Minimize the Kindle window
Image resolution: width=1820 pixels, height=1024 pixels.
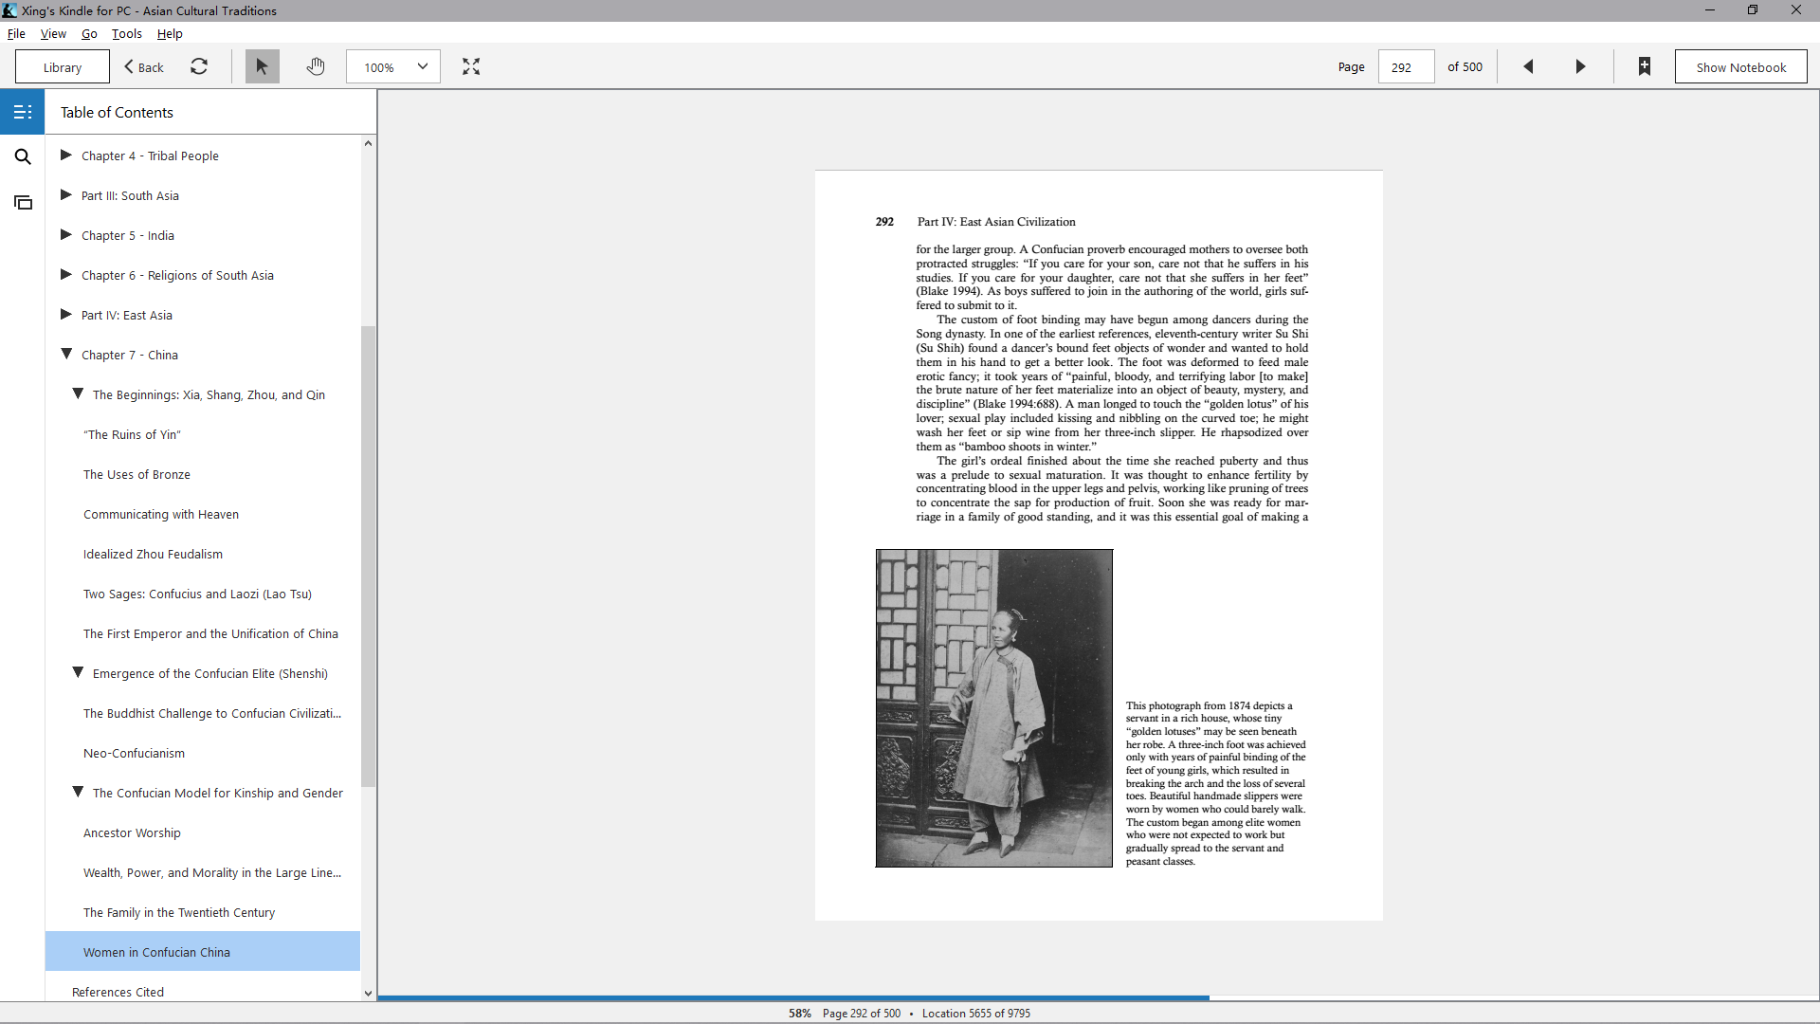(x=1710, y=10)
